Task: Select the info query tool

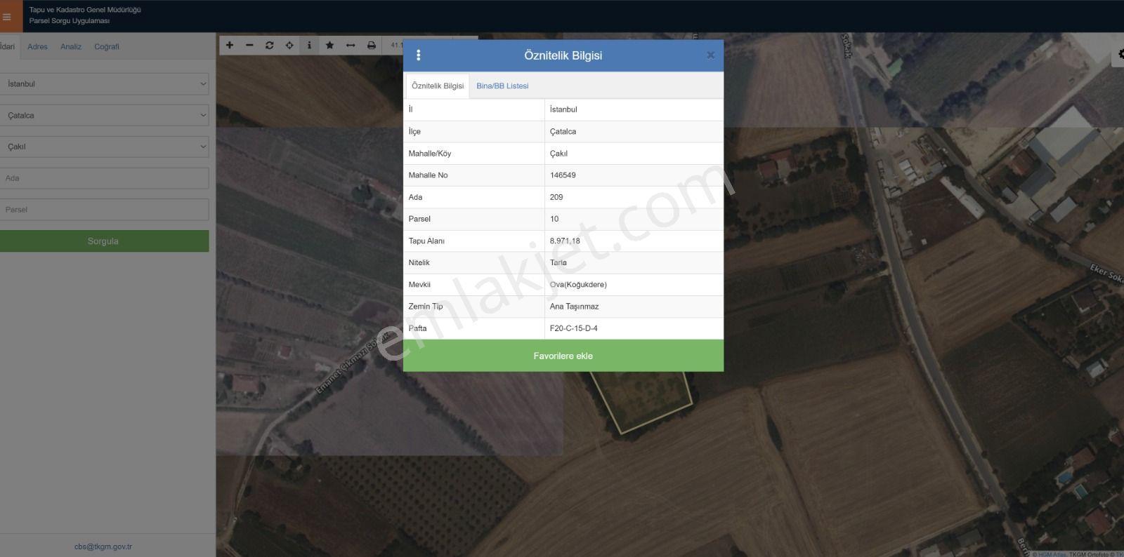Action: coord(309,45)
